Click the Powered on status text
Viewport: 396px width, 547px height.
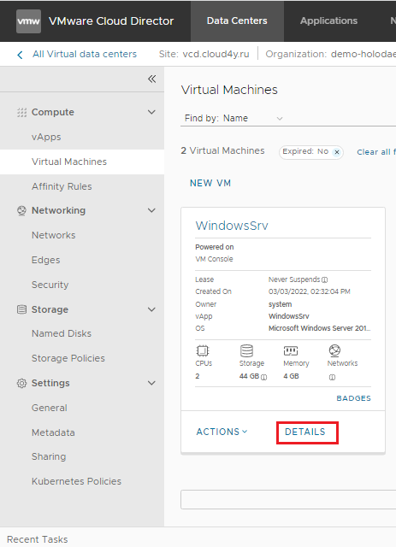[215, 247]
